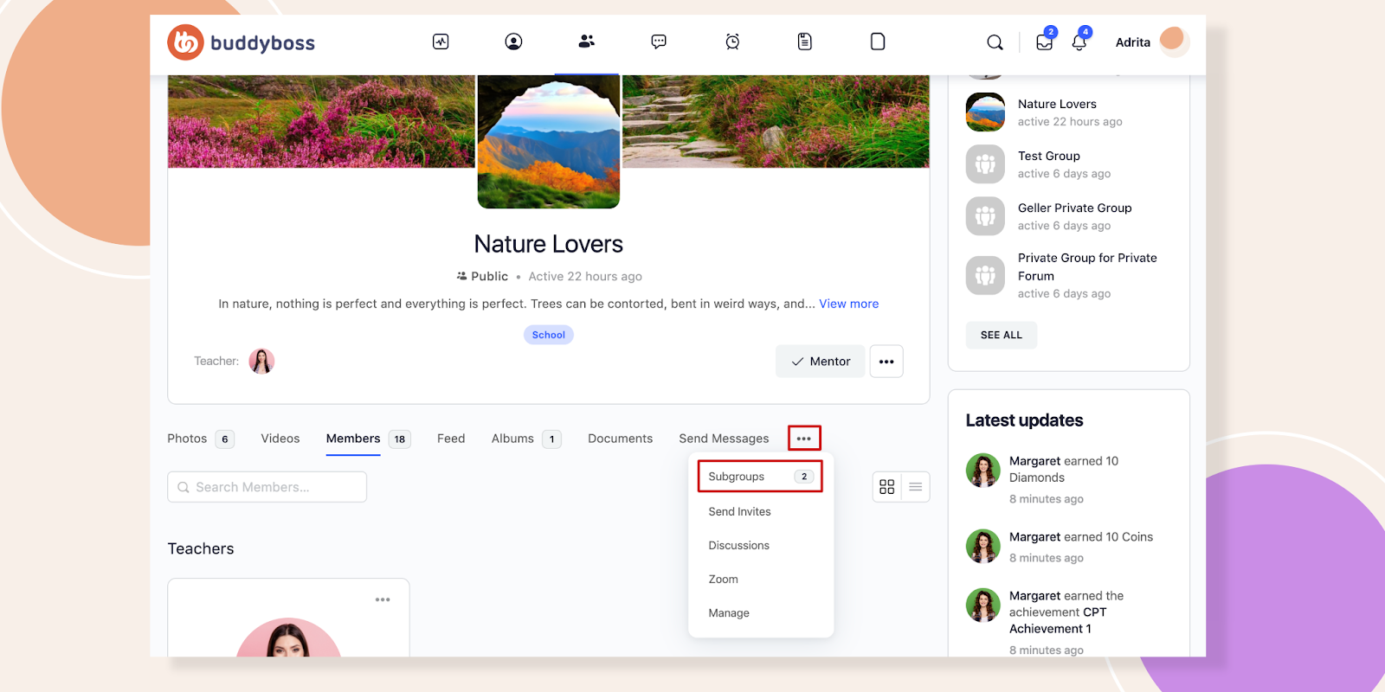
Task: Open the forums chat icon in navbar
Action: [x=659, y=42]
